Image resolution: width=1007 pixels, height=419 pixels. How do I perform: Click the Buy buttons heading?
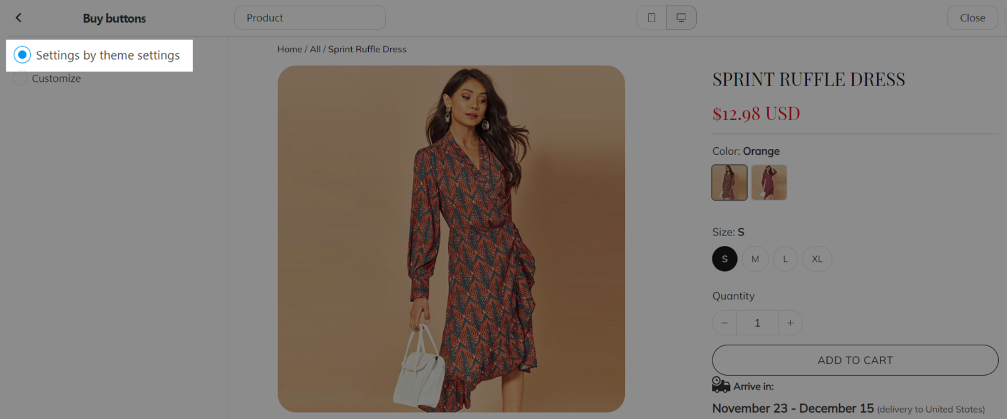(x=115, y=18)
